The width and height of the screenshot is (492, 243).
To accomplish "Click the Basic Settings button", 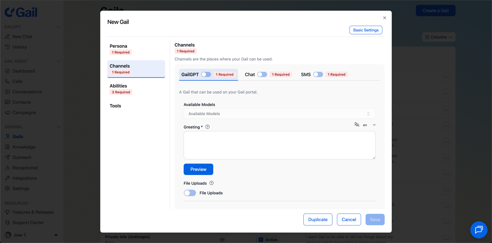I will pyautogui.click(x=366, y=30).
